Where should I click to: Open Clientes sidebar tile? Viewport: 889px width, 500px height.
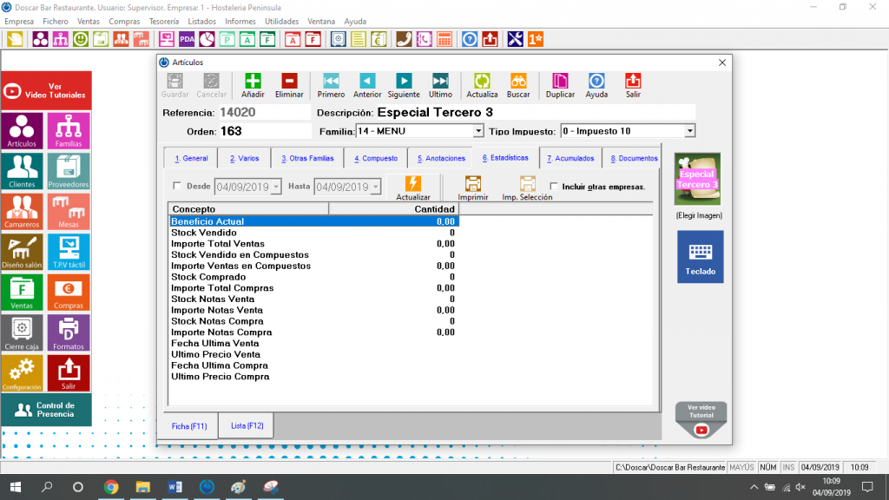(x=22, y=171)
